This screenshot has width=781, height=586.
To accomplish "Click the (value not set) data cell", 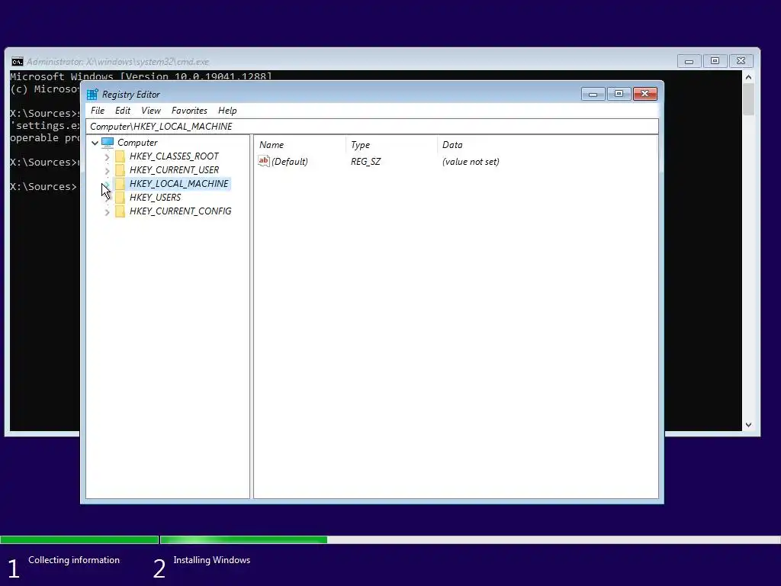I will point(471,162).
